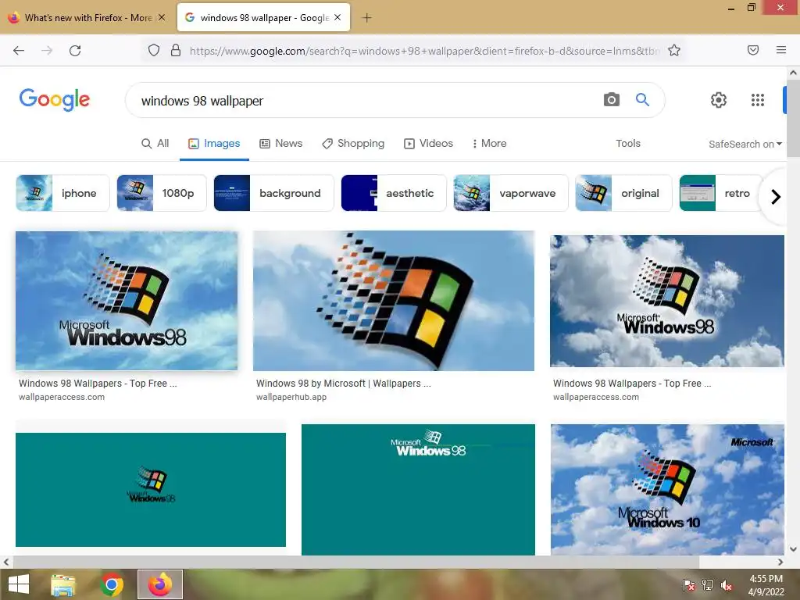Open the tracking protection shield icon
The width and height of the screenshot is (800, 600).
tap(154, 51)
